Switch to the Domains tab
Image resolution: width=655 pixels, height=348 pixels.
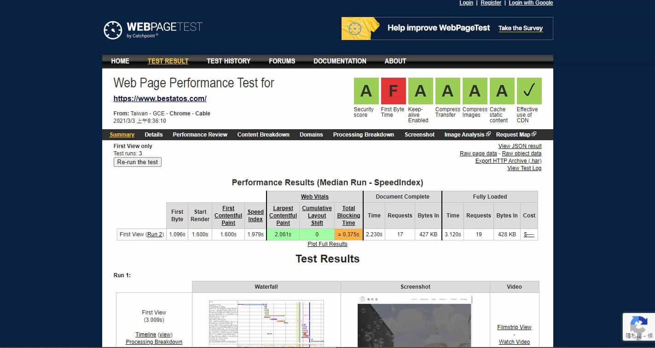coord(311,135)
